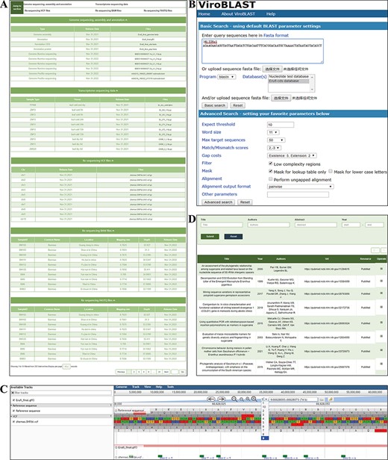The height and width of the screenshot is (460, 388).
Task: Click the Basic search button
Action: 215,105
